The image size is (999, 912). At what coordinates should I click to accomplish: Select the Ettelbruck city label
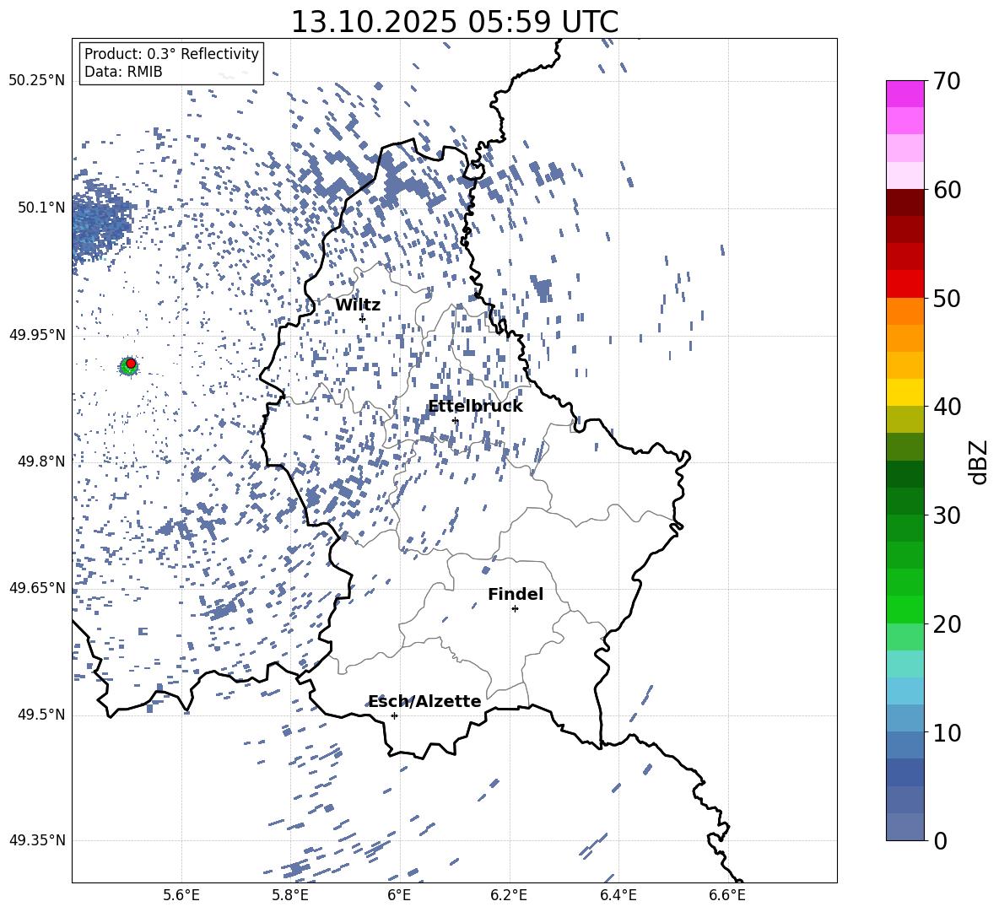475,407
